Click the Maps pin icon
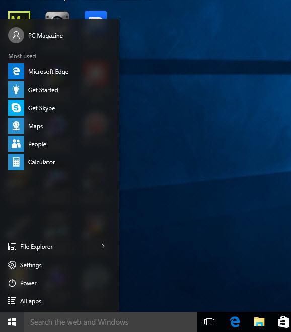 (16, 126)
